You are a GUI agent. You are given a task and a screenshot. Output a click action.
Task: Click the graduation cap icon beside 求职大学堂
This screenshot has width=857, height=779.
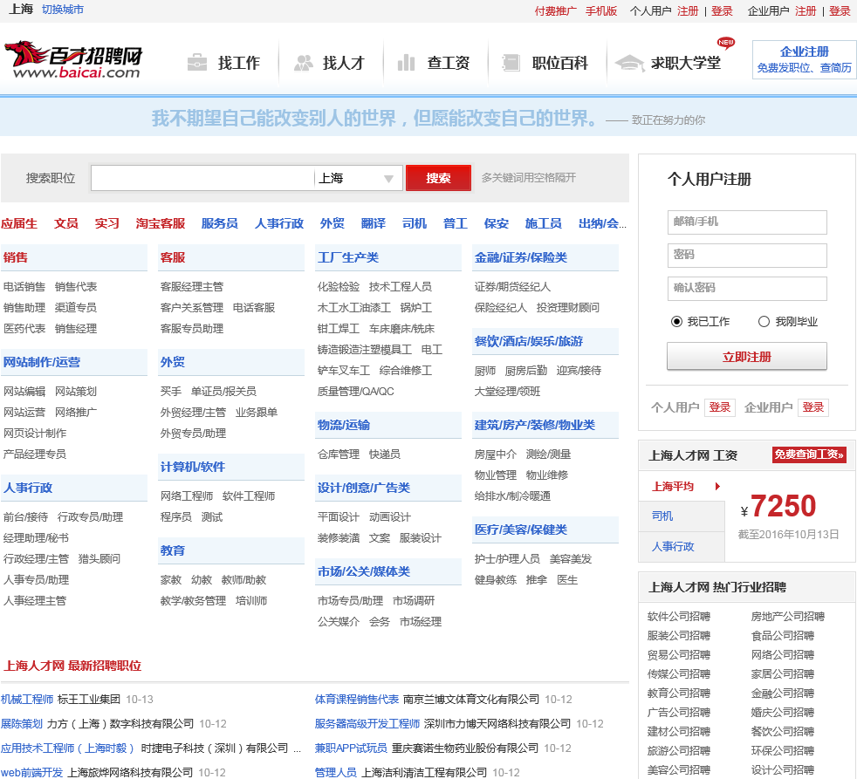pos(629,63)
